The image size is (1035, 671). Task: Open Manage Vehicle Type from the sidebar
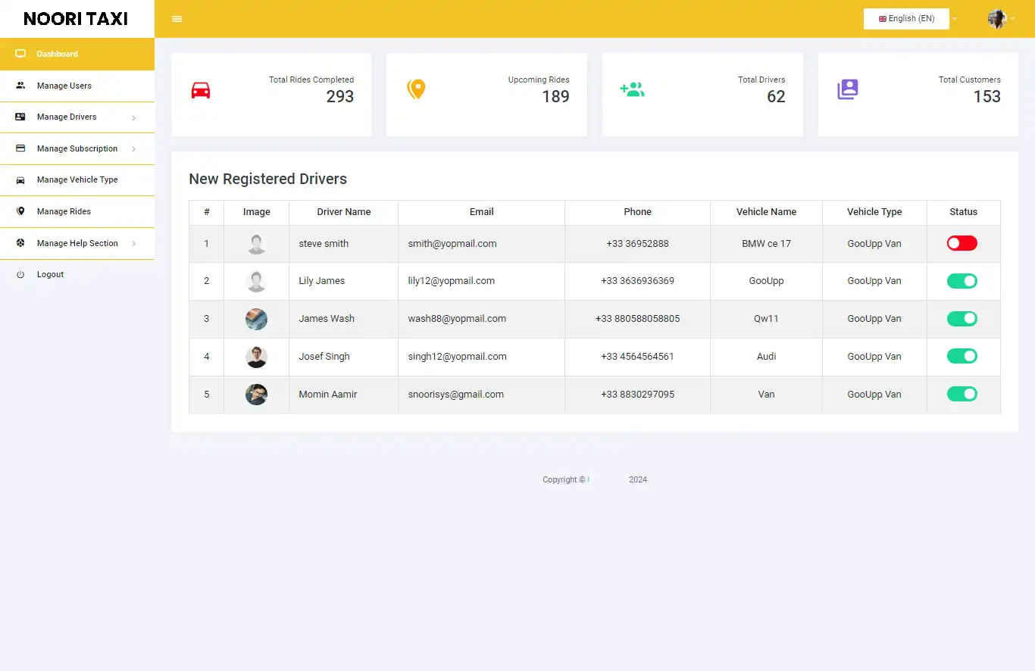tap(77, 179)
